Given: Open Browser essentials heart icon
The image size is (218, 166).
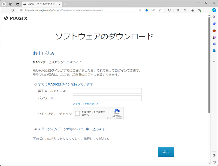Looking at the screenshot, I should tap(200, 10).
